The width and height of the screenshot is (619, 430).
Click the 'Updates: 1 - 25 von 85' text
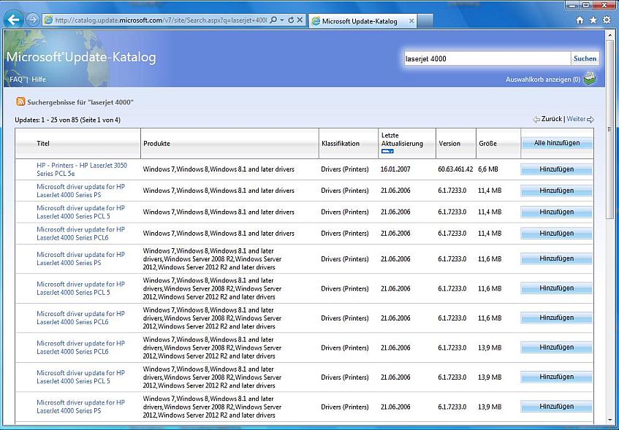tap(47, 120)
